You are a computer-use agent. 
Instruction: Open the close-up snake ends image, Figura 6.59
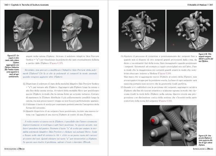[170, 126]
